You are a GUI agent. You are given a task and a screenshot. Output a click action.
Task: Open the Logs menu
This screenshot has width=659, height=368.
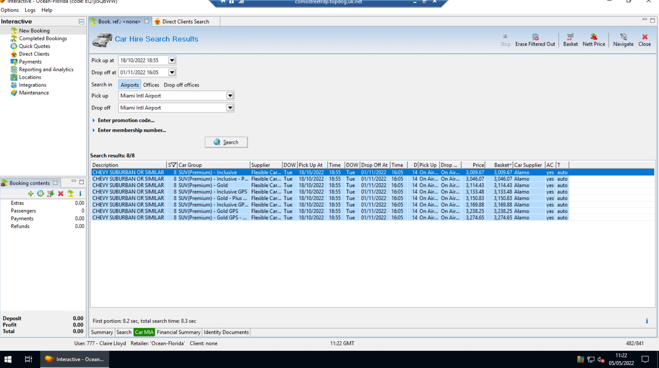point(30,10)
